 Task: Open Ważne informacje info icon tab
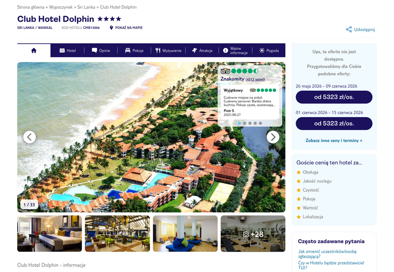click(x=235, y=51)
